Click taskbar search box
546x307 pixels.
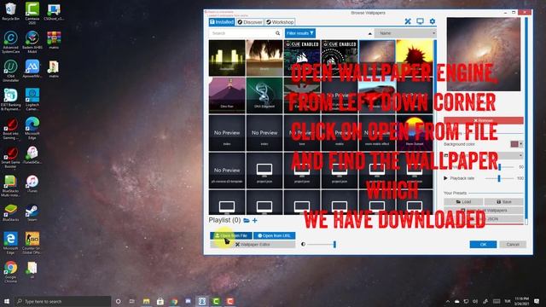pyautogui.click(x=62, y=301)
